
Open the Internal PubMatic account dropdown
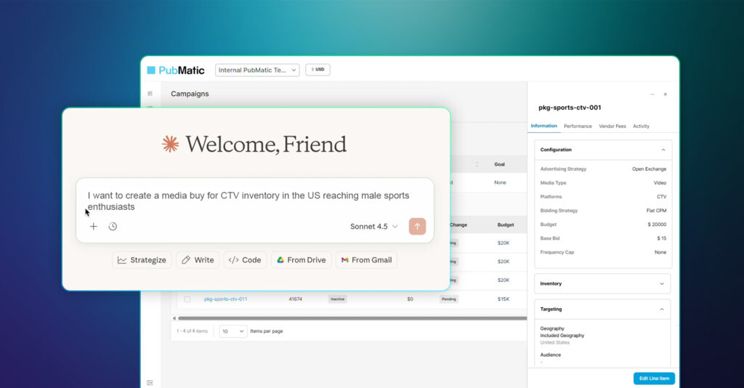[257, 70]
